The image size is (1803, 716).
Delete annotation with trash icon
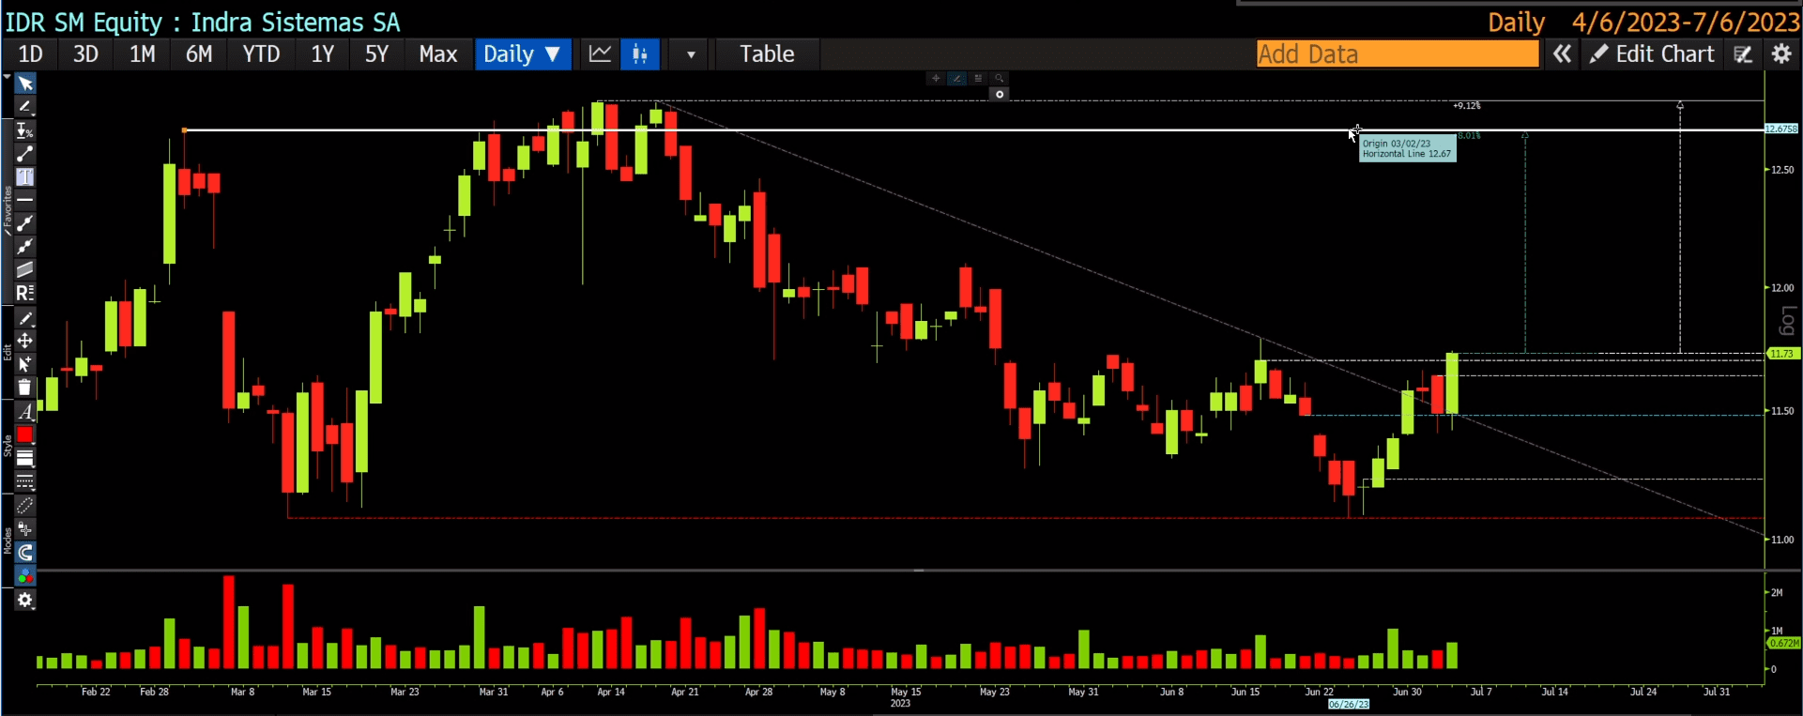pyautogui.click(x=25, y=388)
